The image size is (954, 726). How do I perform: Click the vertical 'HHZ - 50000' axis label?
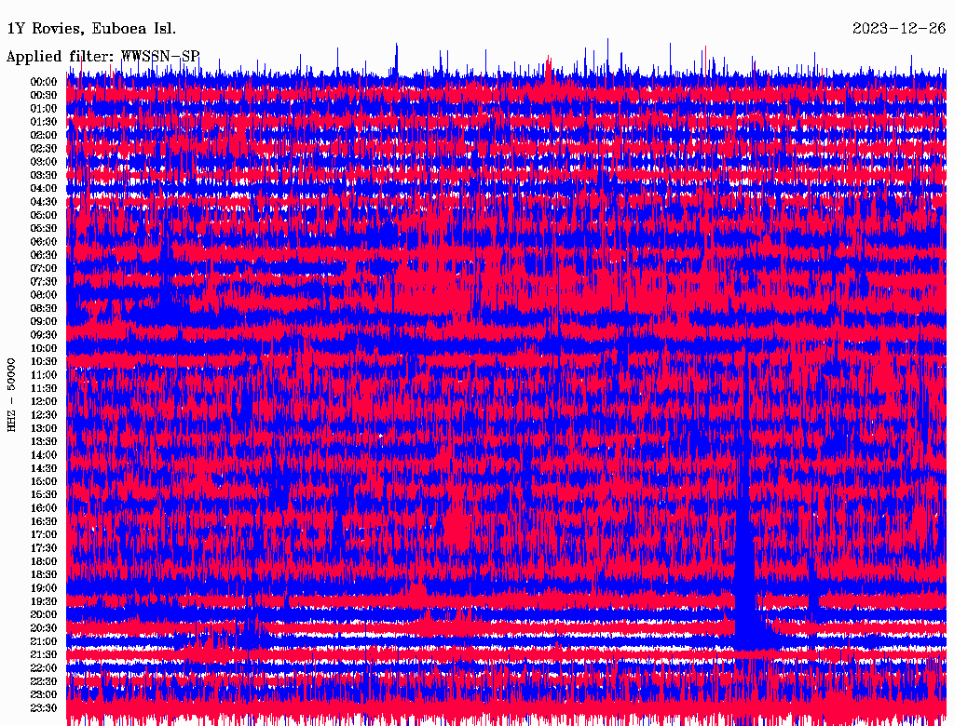12,394
